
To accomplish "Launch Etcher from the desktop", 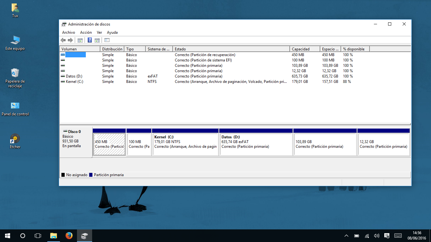I will pos(15,138).
